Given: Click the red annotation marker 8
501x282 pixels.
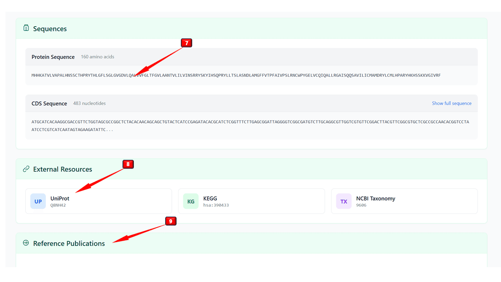Looking at the screenshot, I should pos(128,164).
